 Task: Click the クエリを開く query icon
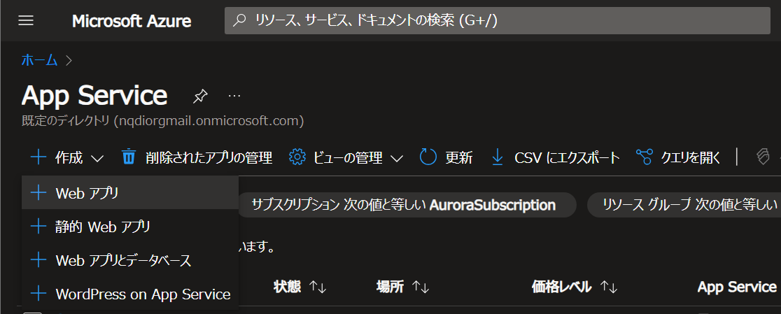tap(645, 157)
